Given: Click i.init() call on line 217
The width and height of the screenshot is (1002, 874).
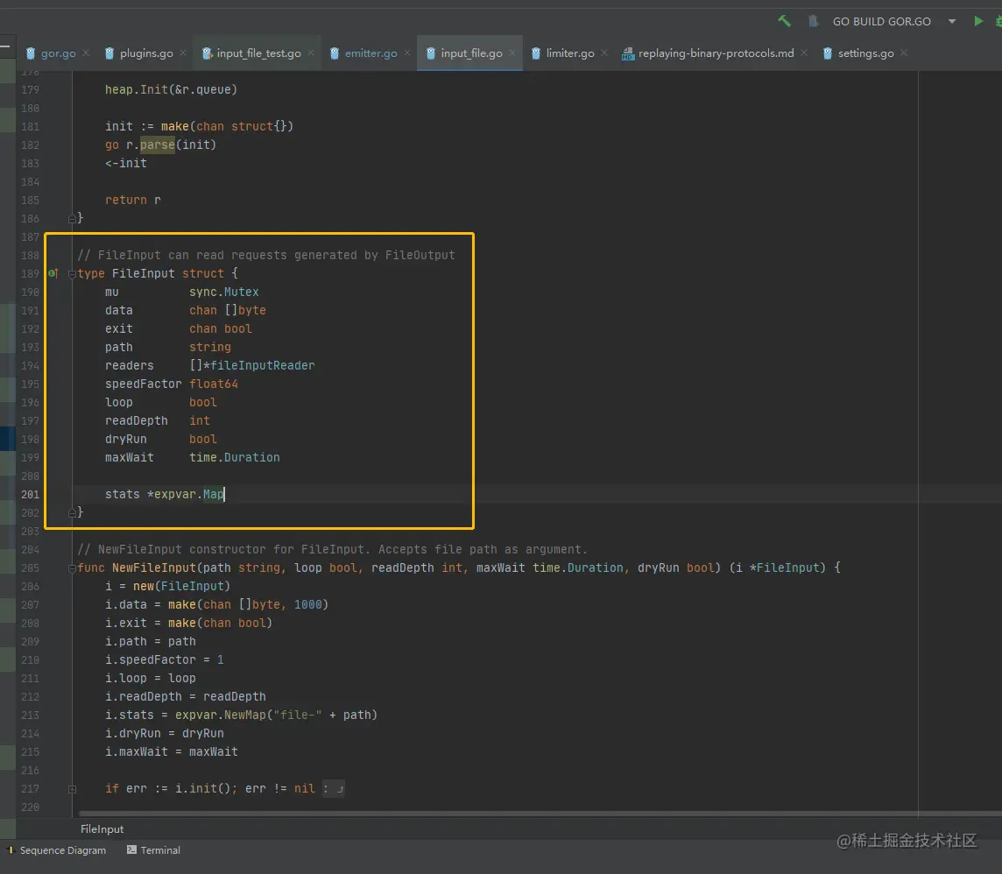Looking at the screenshot, I should click(x=202, y=789).
